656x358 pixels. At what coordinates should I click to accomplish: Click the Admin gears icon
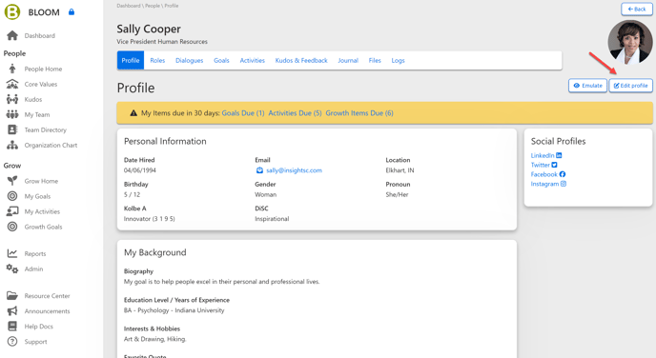12,269
